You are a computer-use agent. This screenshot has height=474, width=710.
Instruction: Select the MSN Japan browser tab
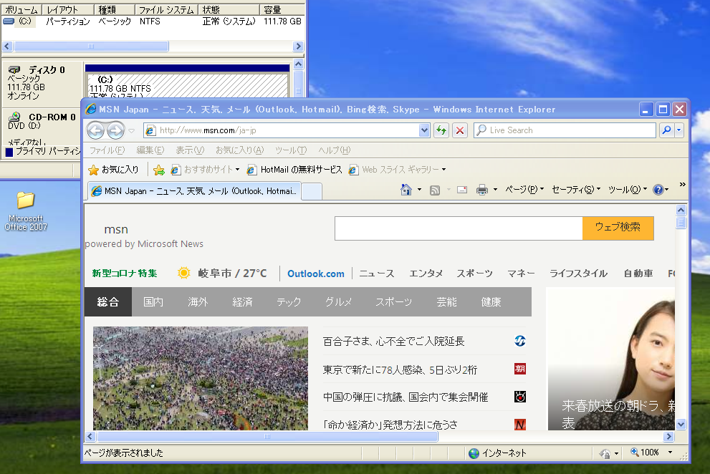tap(194, 191)
